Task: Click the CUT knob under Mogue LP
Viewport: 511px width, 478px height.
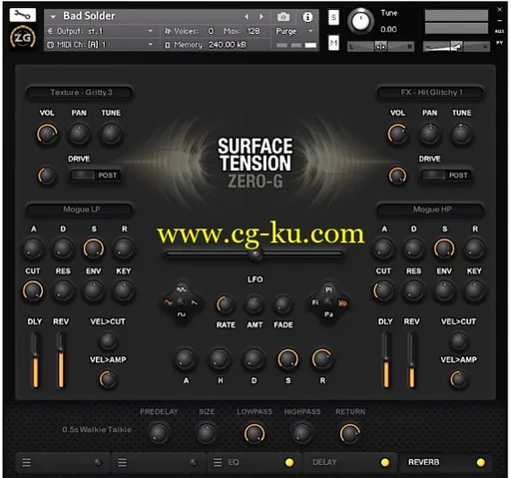Action: [x=33, y=290]
